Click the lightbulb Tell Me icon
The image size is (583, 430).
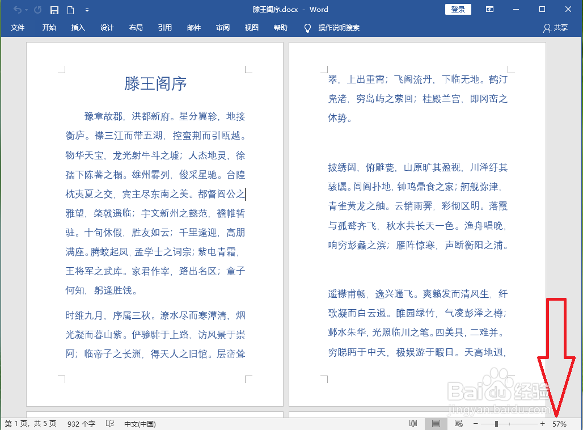click(307, 28)
